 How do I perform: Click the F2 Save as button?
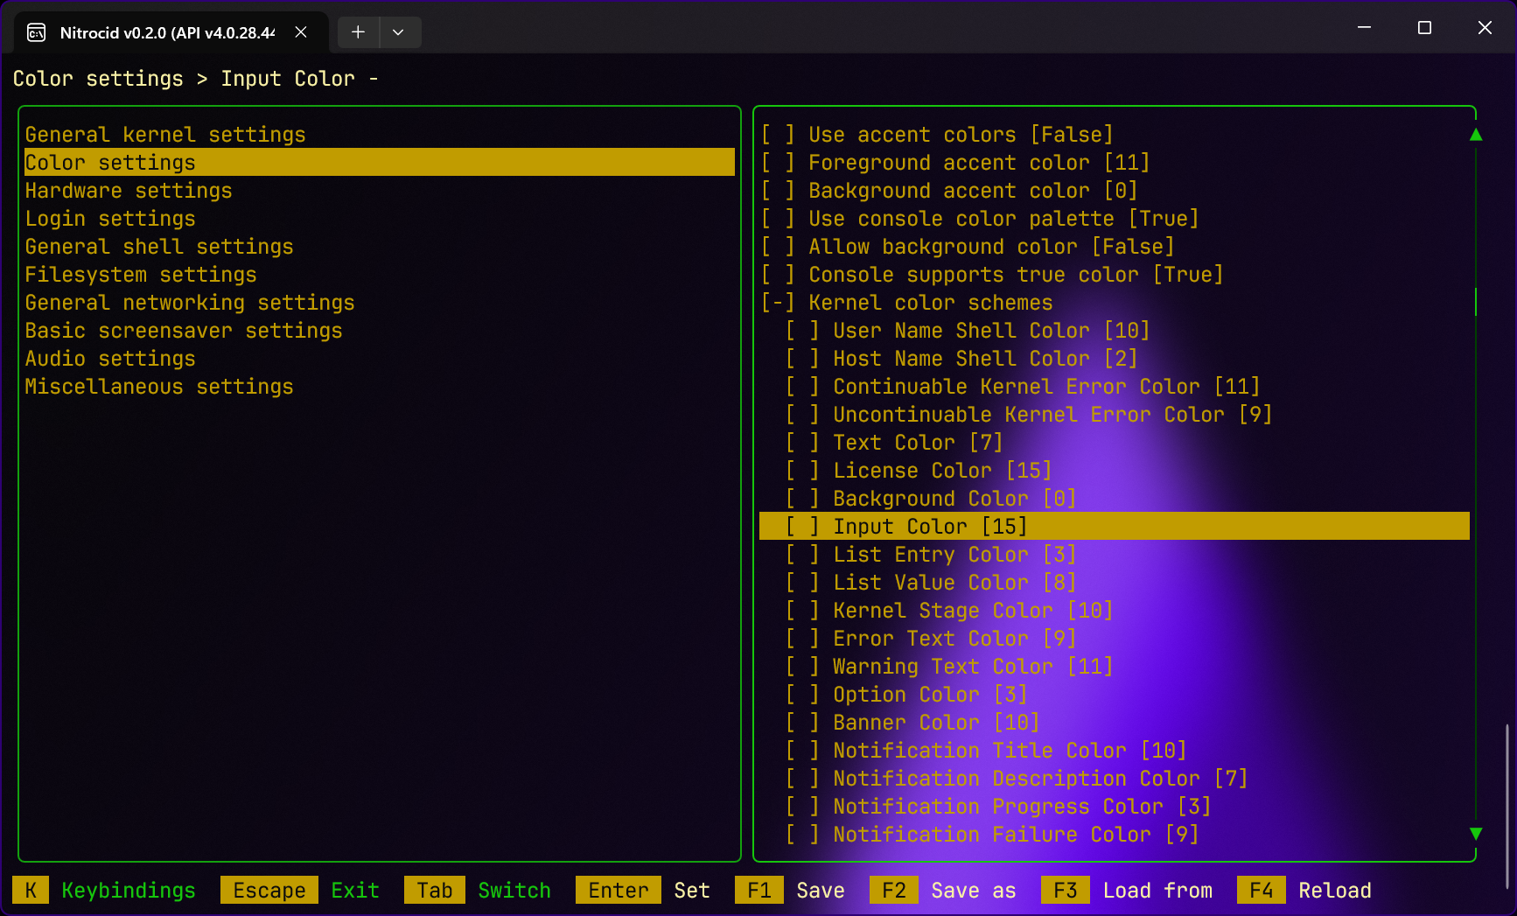[x=893, y=891]
